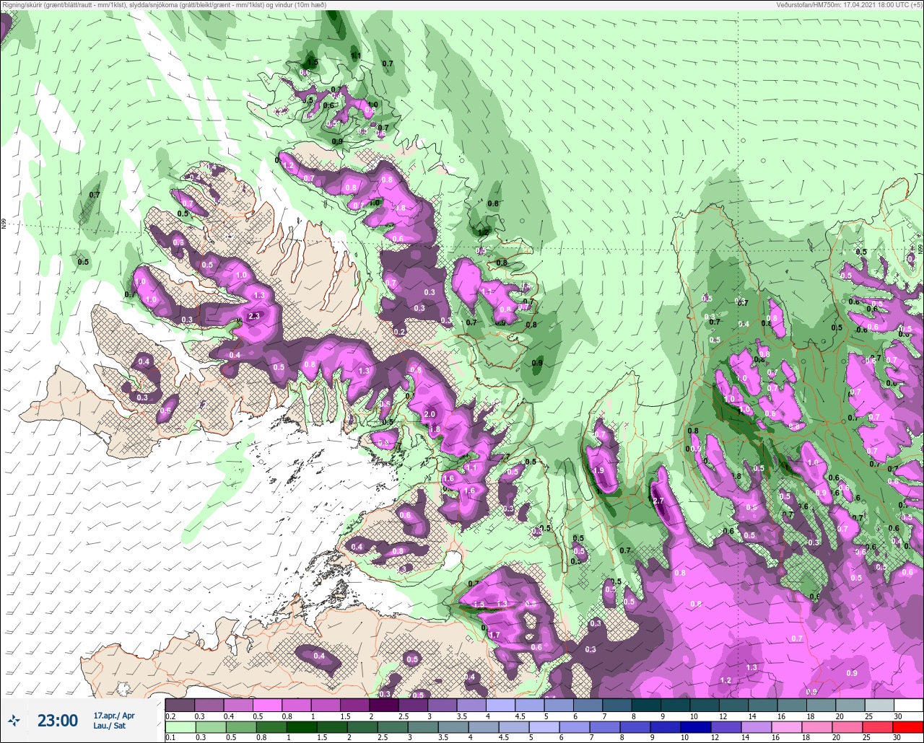The height and width of the screenshot is (743, 924).
Task: Click the 2.3 precipitation value on the map
Action: [x=254, y=316]
